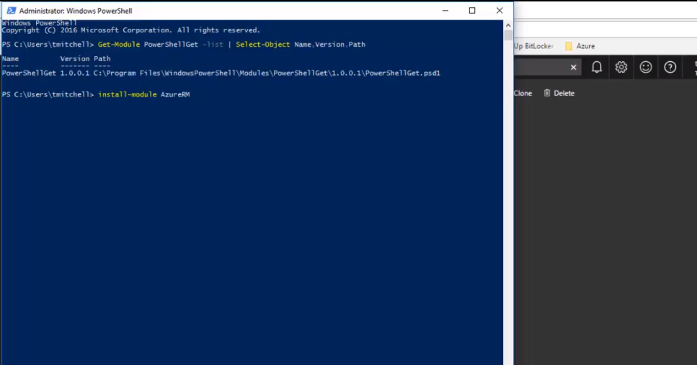Minimize the PowerShell window
Screen dimensions: 697x365
coord(445,11)
